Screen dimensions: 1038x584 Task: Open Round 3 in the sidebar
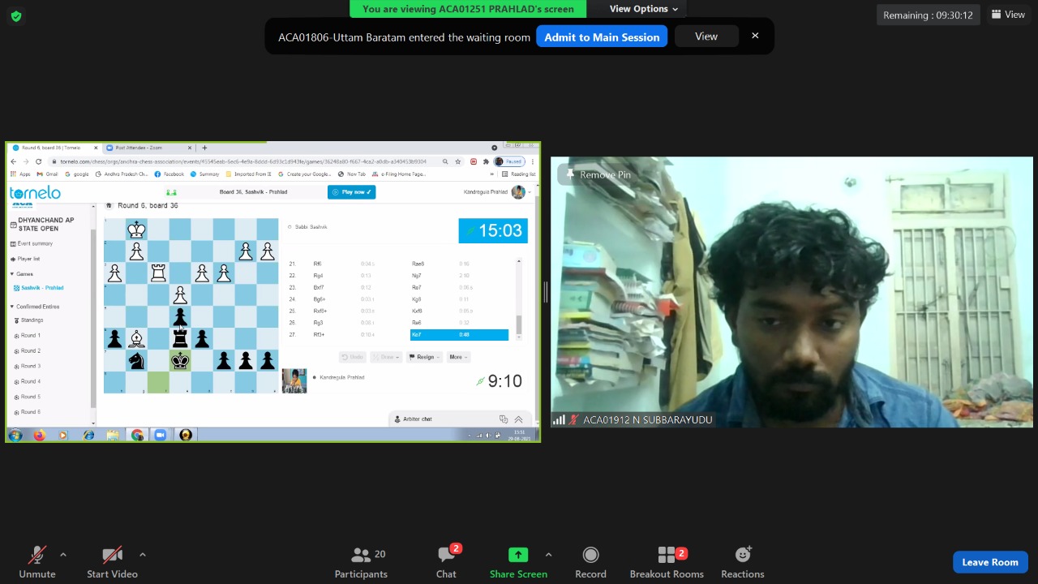pos(28,367)
